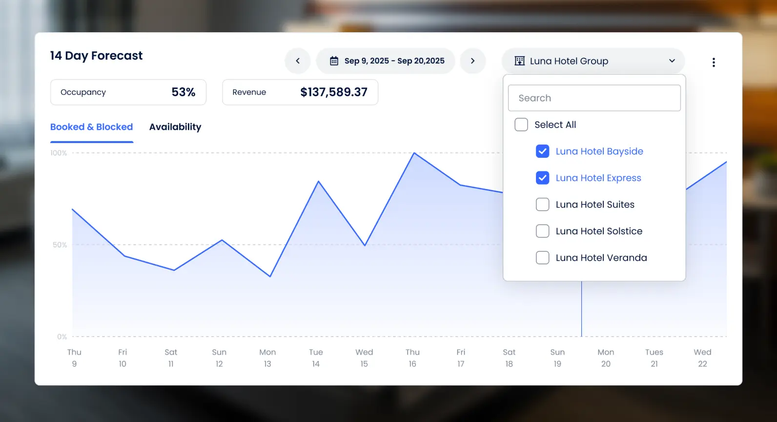
Task: Tick the Luna Hotel Solstice checkbox
Action: [x=542, y=231]
